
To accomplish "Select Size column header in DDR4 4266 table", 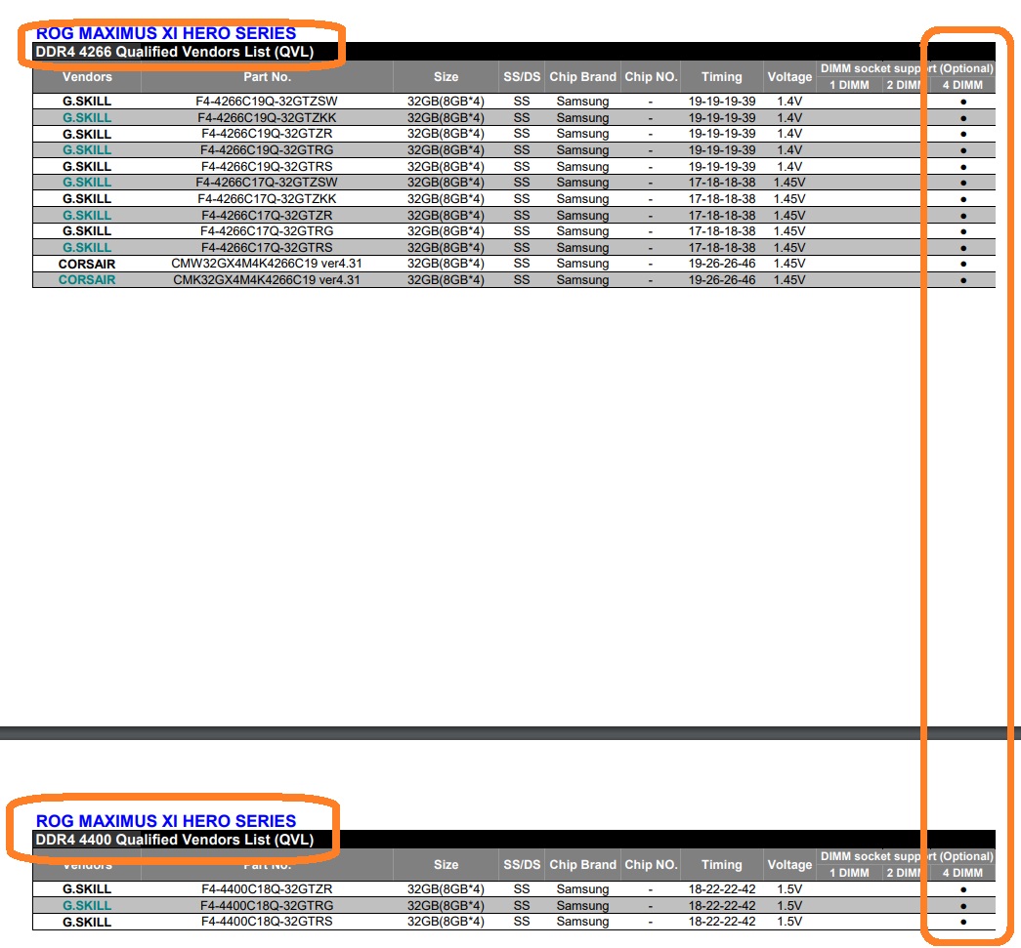I will pos(447,77).
